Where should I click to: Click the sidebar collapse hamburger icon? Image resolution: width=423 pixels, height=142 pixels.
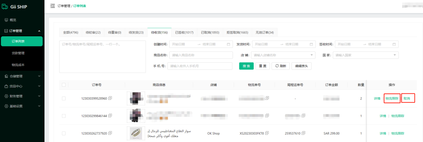point(53,6)
